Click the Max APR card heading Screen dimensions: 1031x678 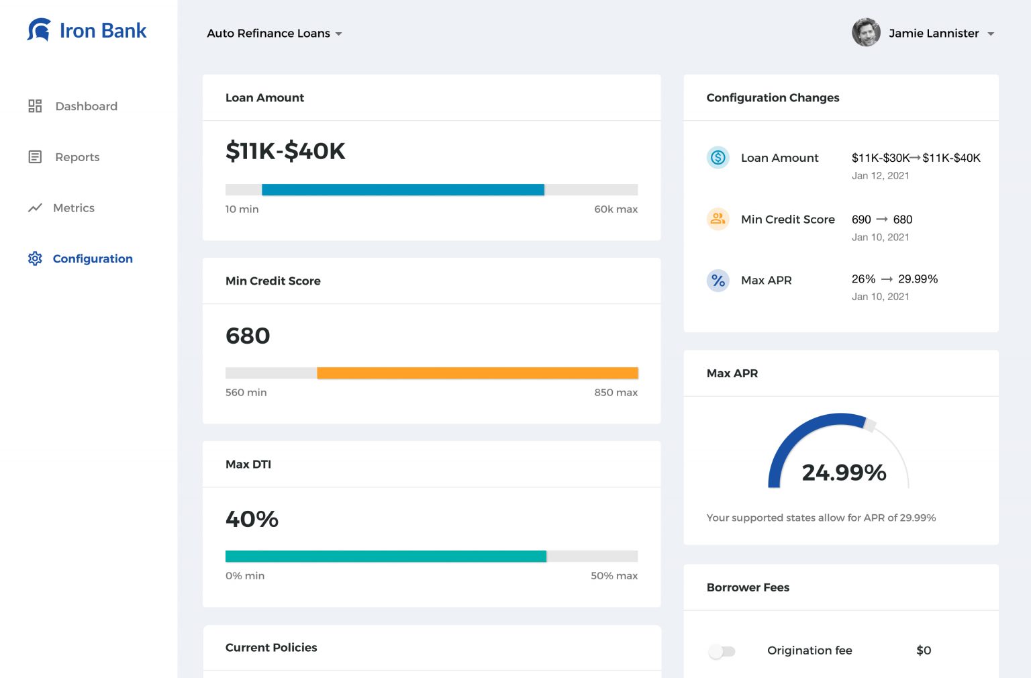732,373
